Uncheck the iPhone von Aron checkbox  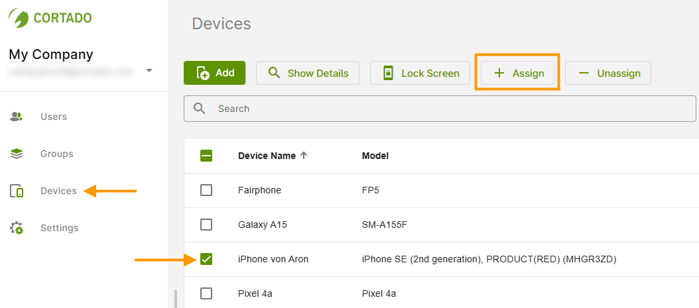[x=206, y=259]
